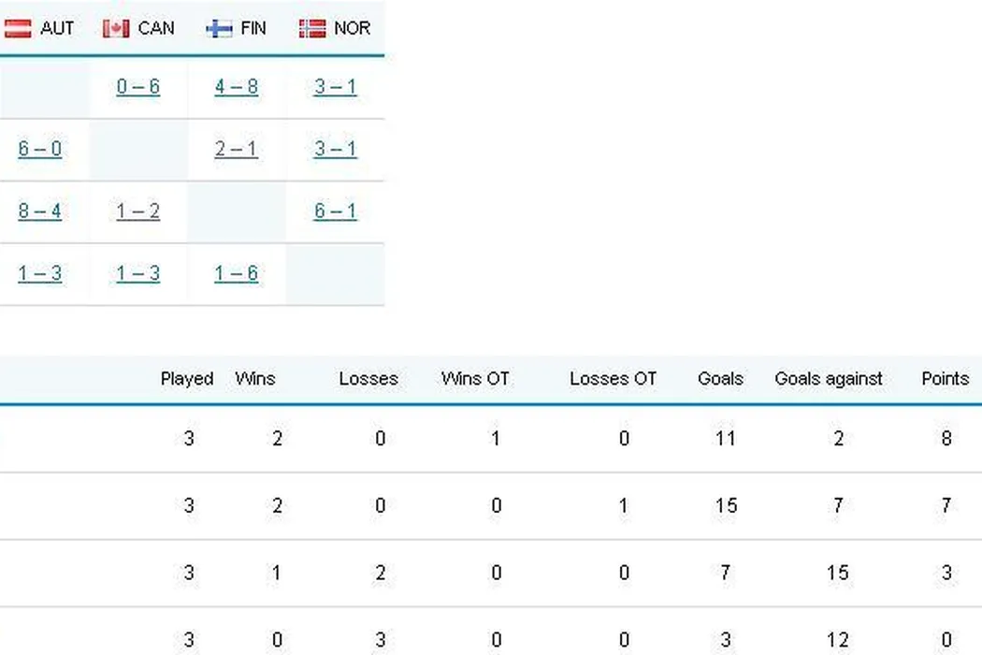982x655 pixels.
Task: Open the 1 – 3 score under CAN column
Action: (x=138, y=273)
